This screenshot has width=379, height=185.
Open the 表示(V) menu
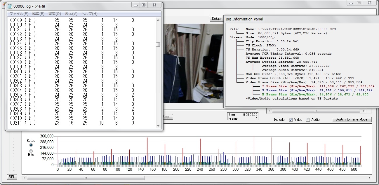71,14
